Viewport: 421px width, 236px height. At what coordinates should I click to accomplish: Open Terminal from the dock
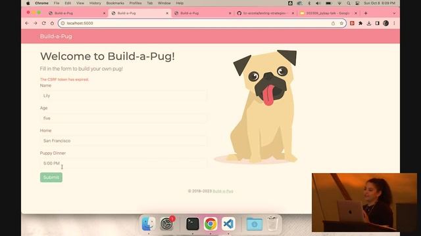point(193,224)
